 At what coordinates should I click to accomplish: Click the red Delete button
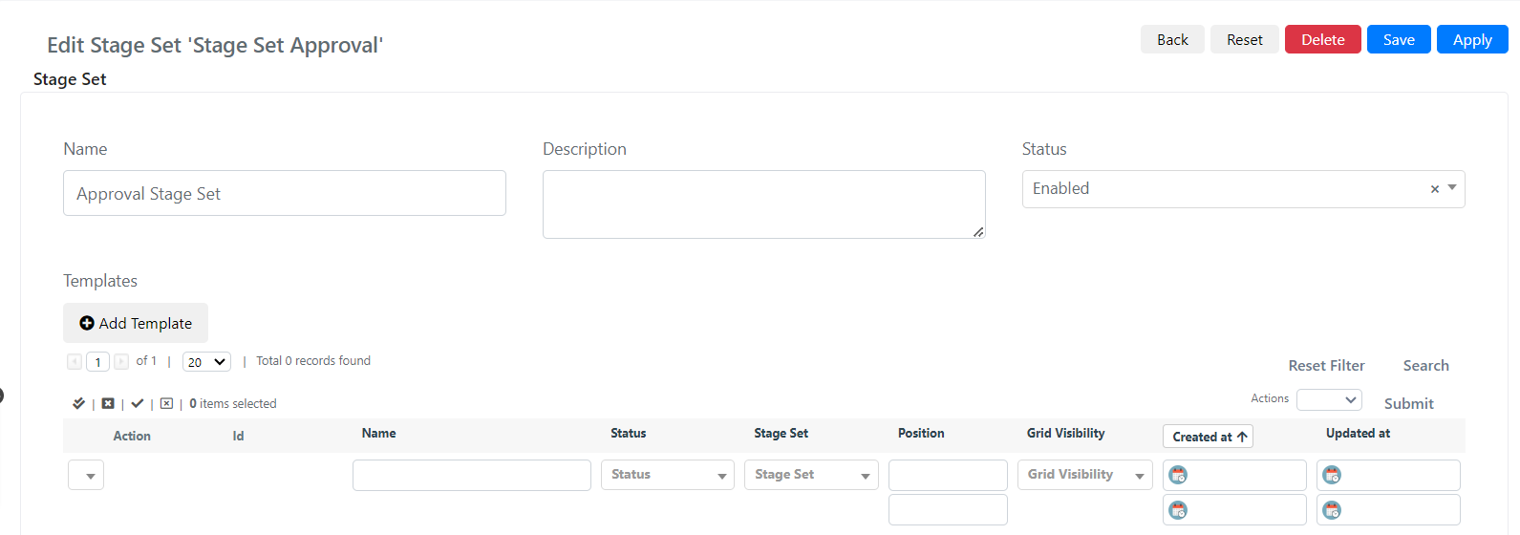pyautogui.click(x=1322, y=39)
